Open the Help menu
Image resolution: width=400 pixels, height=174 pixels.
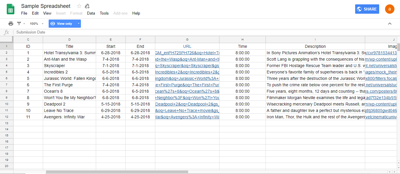point(136,13)
